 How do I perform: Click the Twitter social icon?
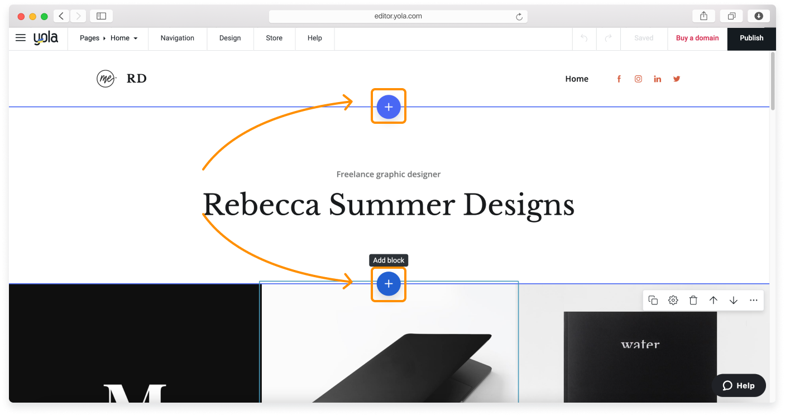[x=677, y=79]
